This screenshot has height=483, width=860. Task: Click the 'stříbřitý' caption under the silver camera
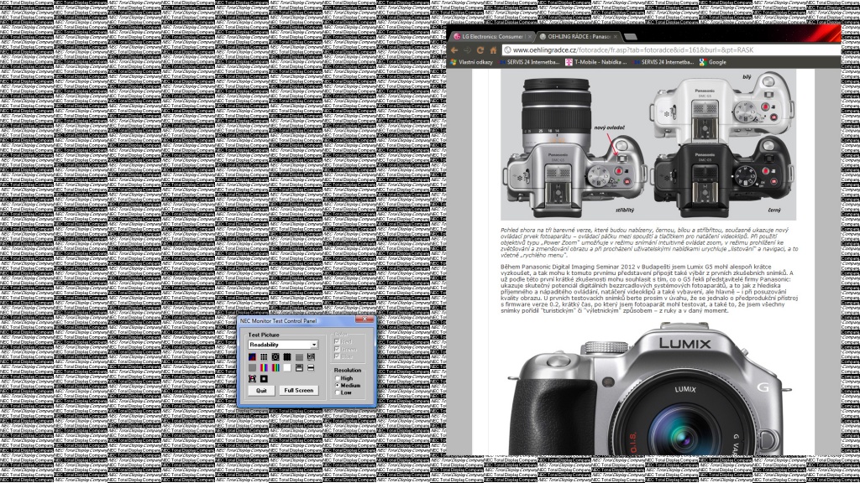click(625, 210)
